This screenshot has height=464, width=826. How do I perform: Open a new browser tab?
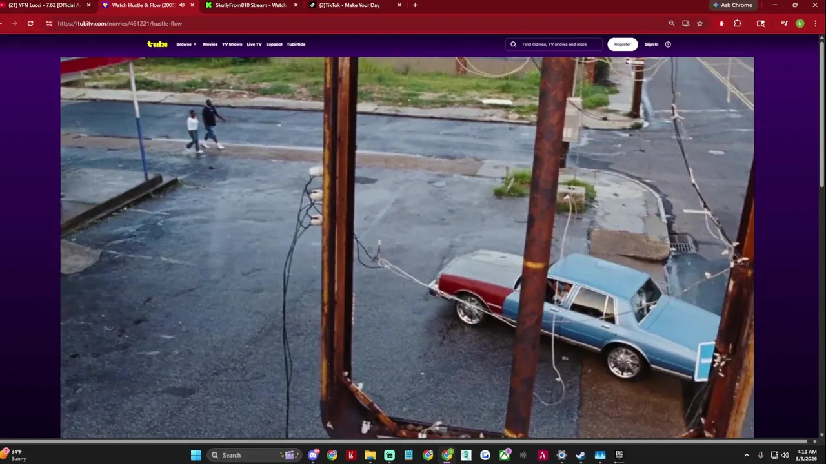[x=415, y=5]
